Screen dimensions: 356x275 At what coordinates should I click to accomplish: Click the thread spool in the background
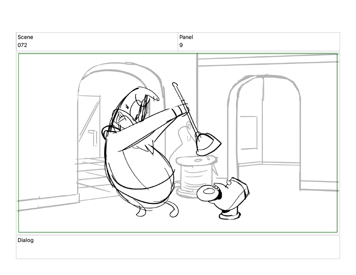click(x=196, y=176)
